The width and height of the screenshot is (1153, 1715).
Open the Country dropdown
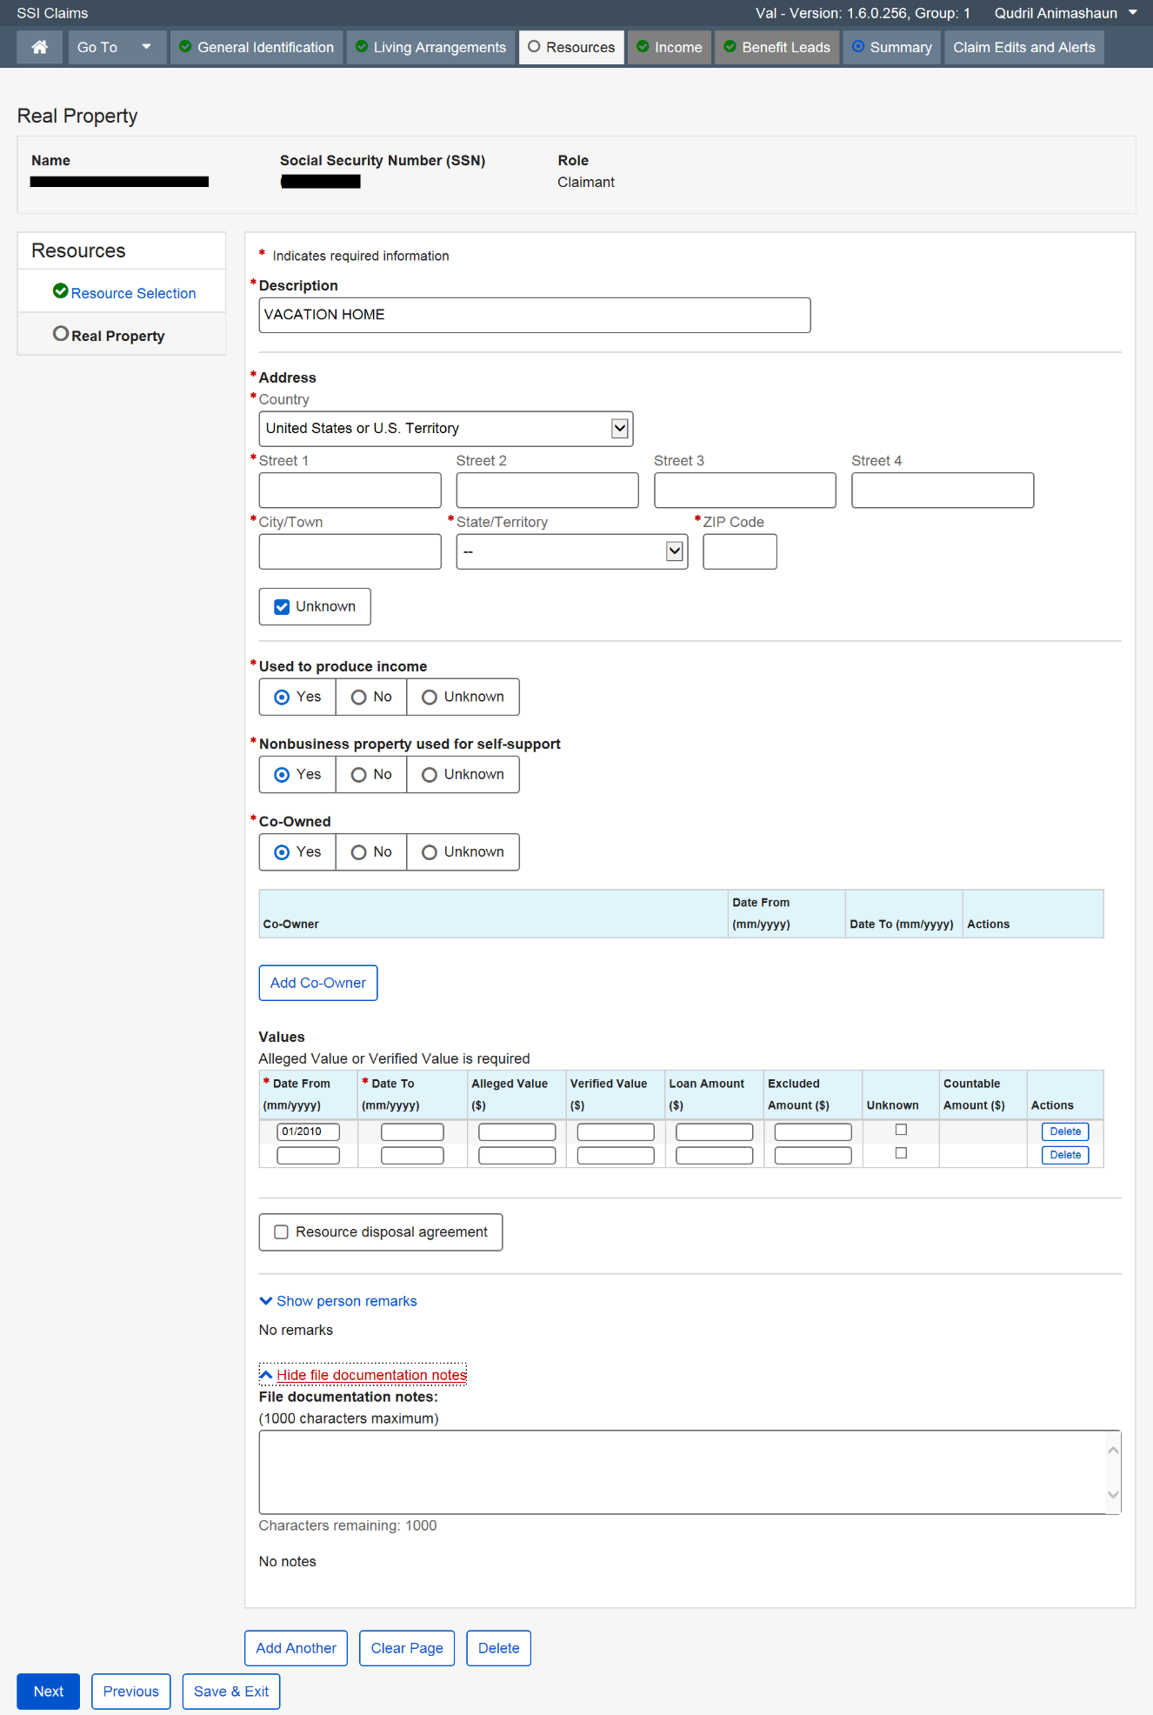point(619,429)
